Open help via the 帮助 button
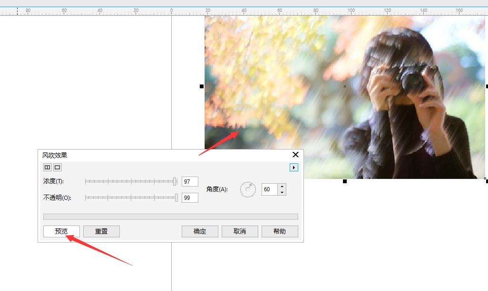This screenshot has height=291, width=488. (x=280, y=231)
